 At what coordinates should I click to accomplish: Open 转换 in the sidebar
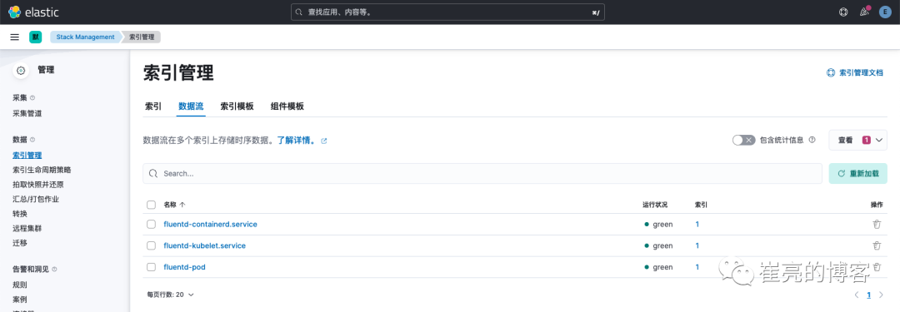19,214
